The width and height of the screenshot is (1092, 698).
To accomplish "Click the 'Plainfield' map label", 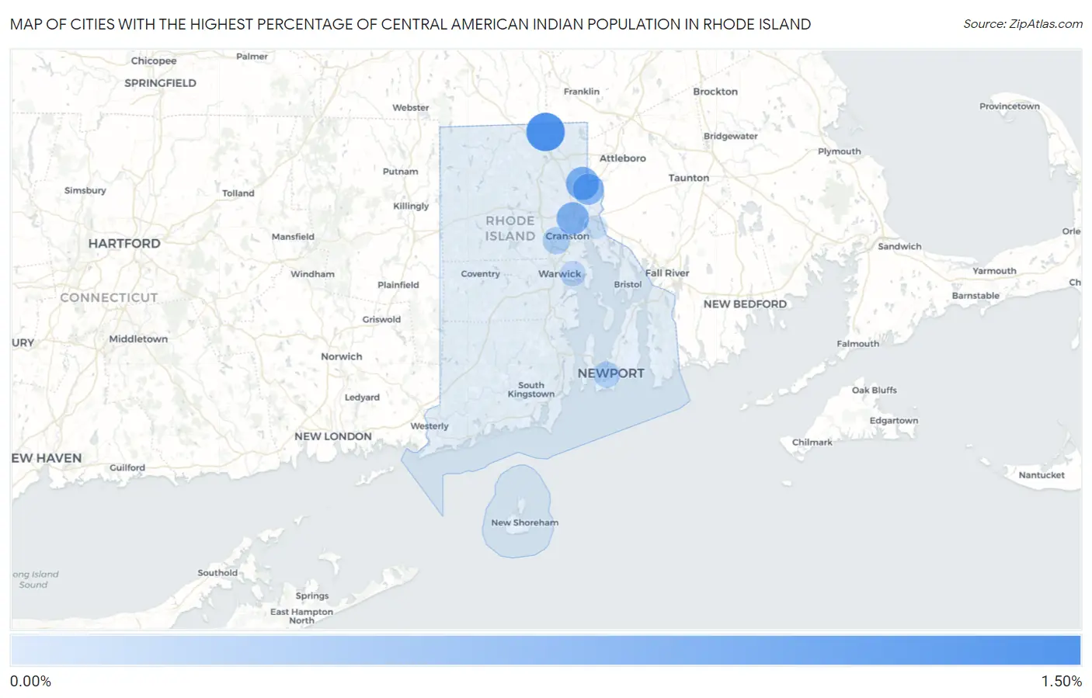I will tap(398, 285).
